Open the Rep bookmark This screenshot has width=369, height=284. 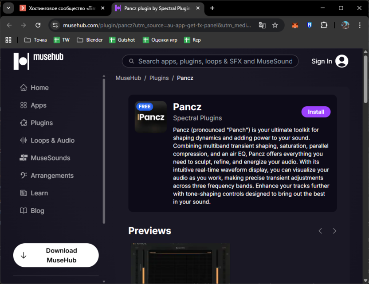tap(192, 40)
